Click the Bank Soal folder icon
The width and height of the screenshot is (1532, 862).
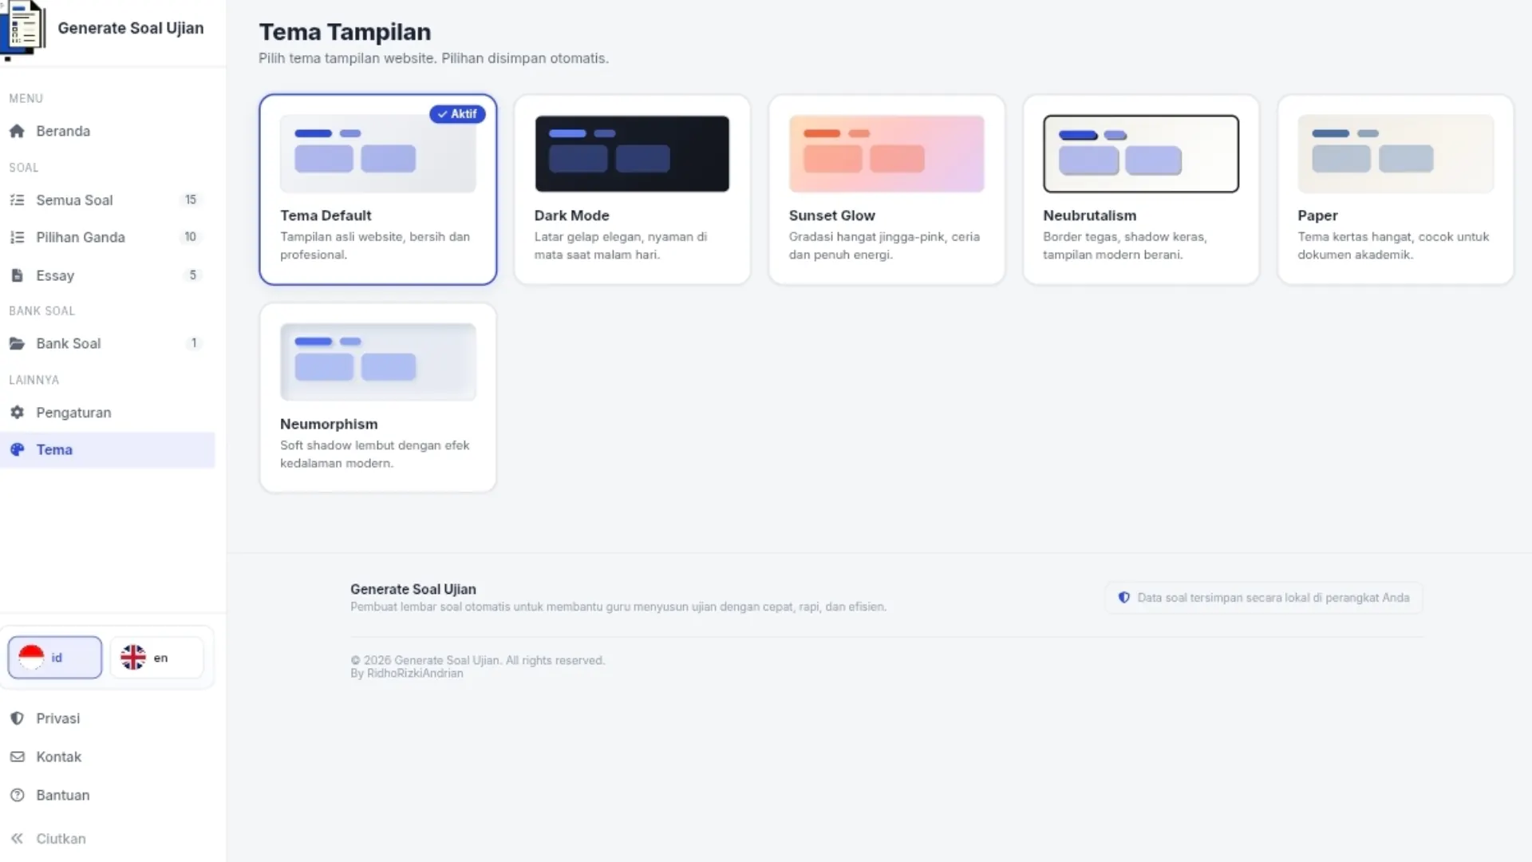click(17, 343)
